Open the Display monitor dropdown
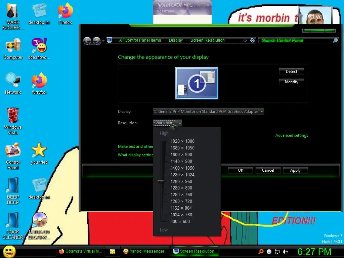 (x=208, y=112)
